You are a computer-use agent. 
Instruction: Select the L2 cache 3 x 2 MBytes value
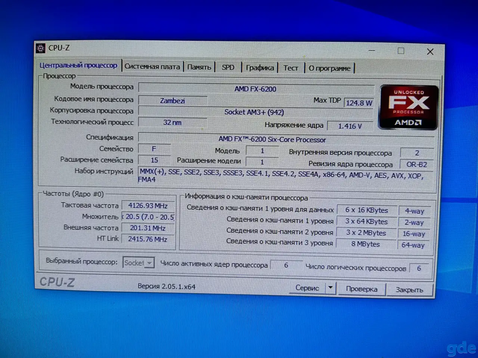coord(366,233)
